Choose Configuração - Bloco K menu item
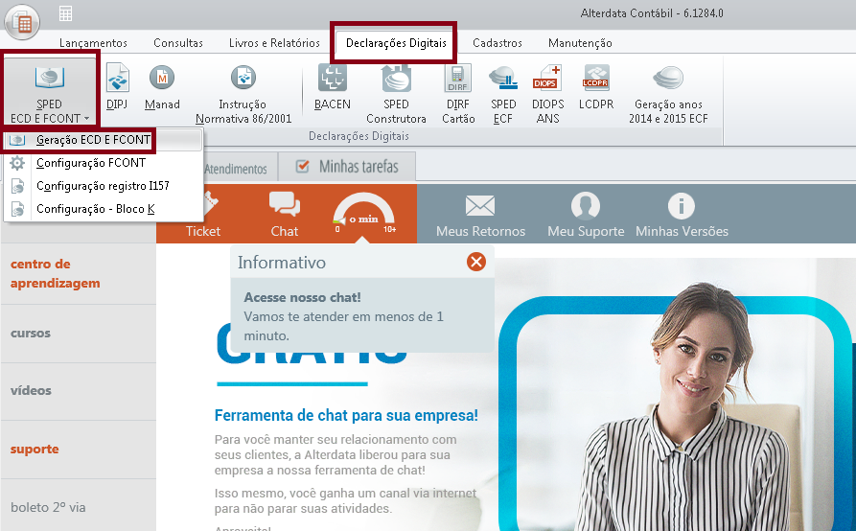856x531 pixels. point(104,209)
